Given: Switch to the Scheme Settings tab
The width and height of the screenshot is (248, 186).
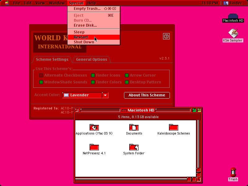Looking at the screenshot, I should point(52,60).
